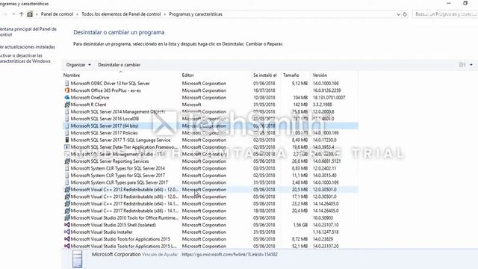The image size is (478, 269).
Task: Click Microsoft OneDrive cloud icon
Action: [66, 97]
